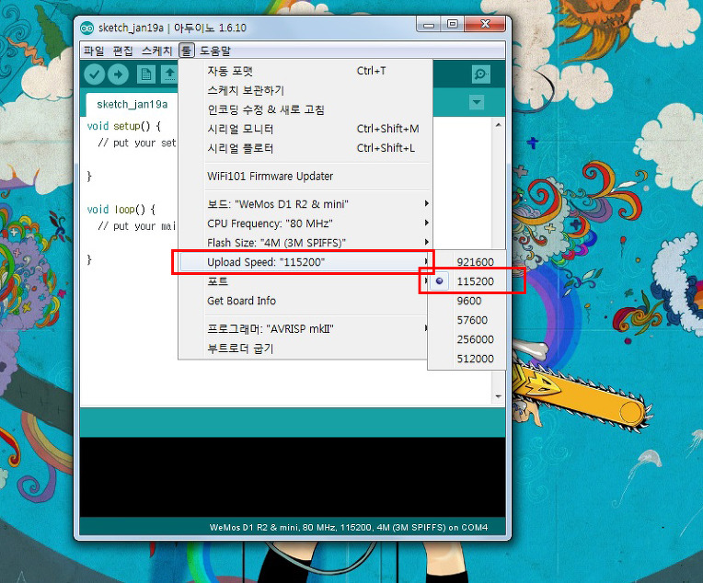This screenshot has width=703, height=583.
Task: Open 시리얼 모니터 from the menu
Action: [x=305, y=129]
